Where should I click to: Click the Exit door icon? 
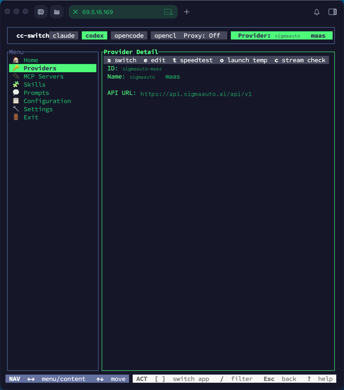(x=16, y=117)
